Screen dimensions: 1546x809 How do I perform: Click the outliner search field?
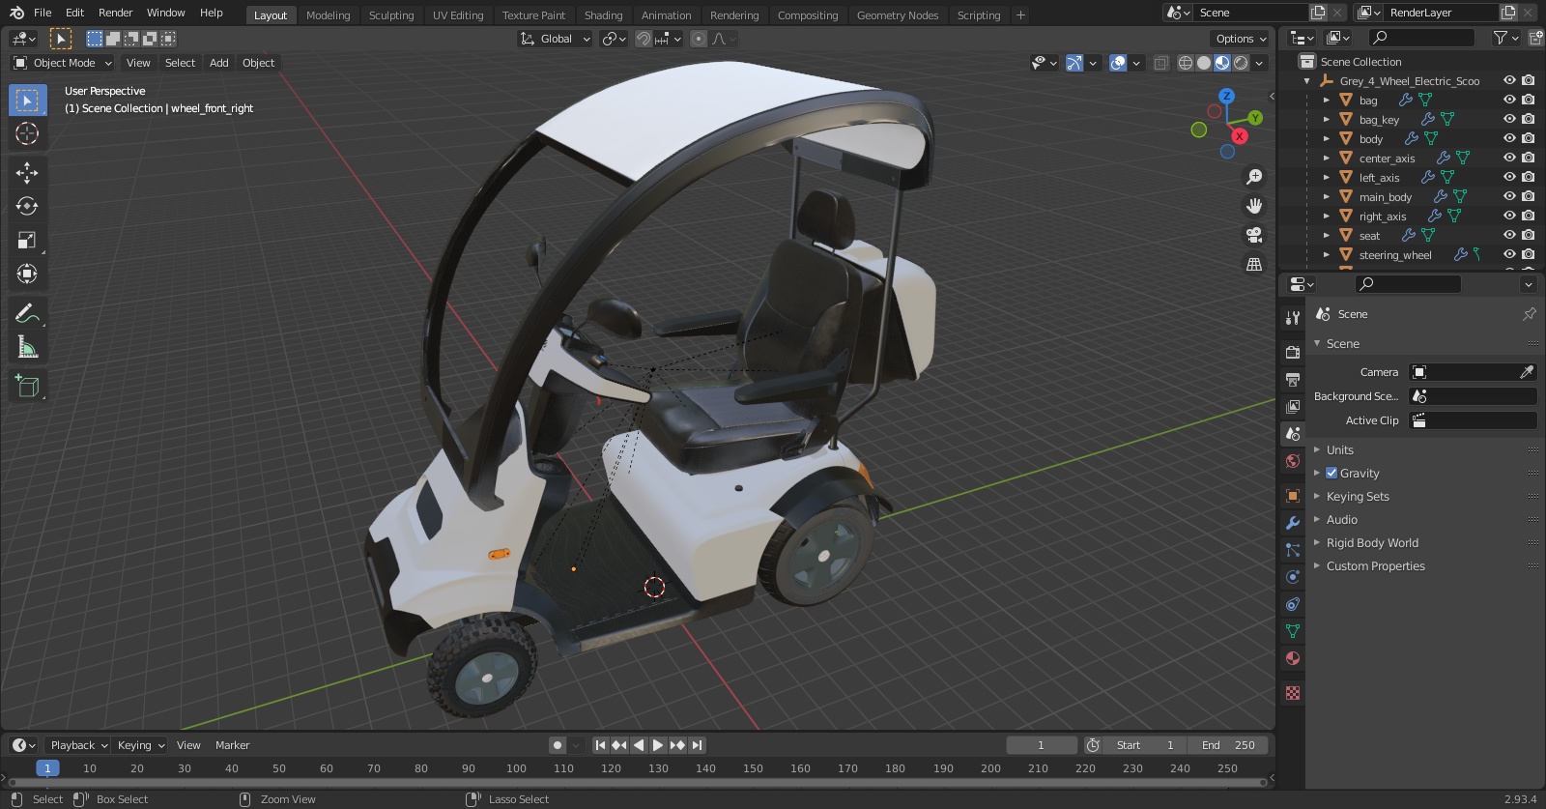click(x=1422, y=38)
